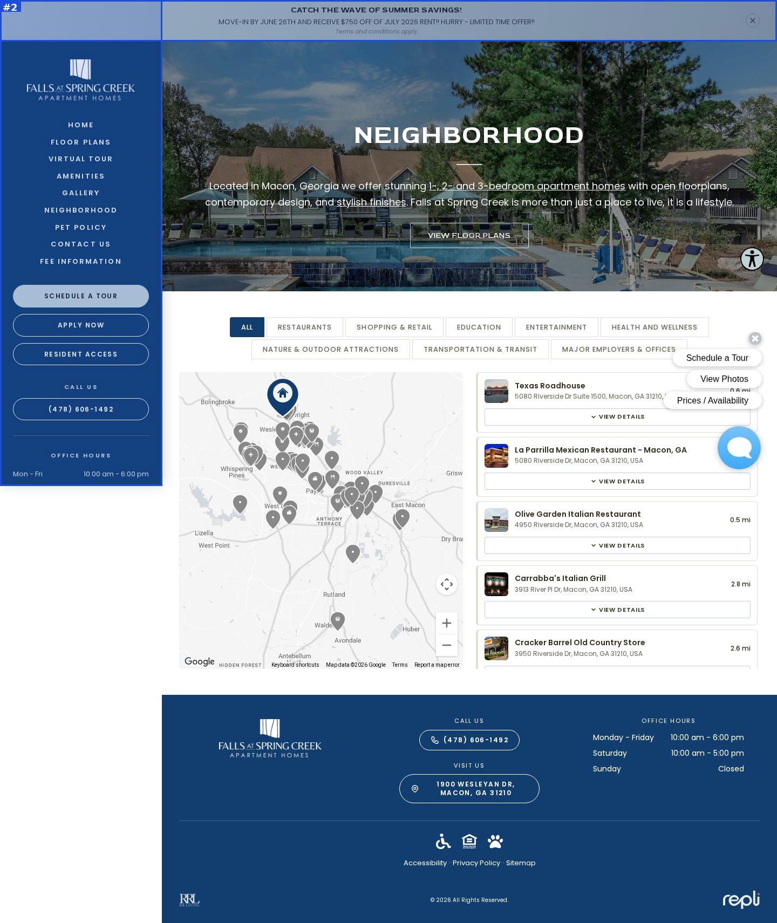The width and height of the screenshot is (777, 923).
Task: Select Transportation & Transit tab
Action: coord(480,350)
